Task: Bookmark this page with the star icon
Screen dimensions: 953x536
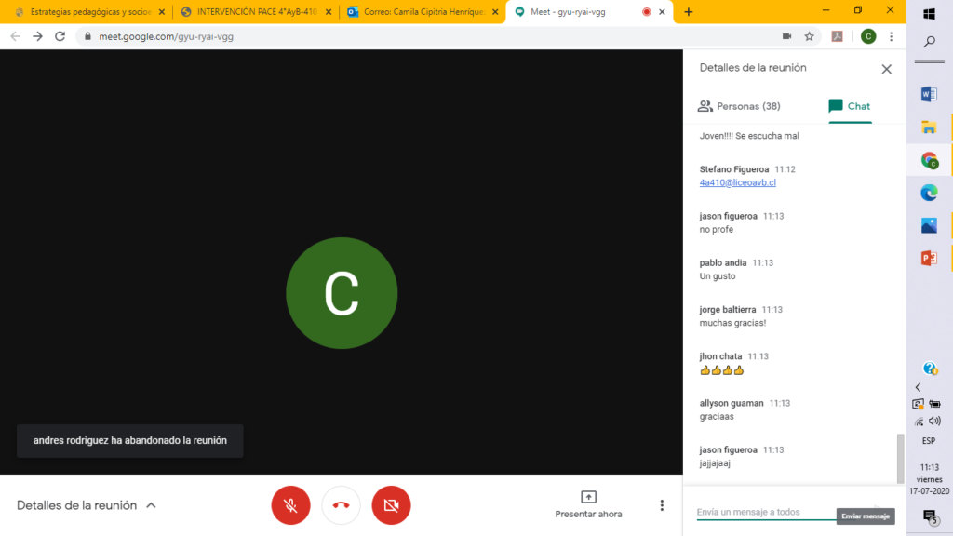Action: pos(810,36)
